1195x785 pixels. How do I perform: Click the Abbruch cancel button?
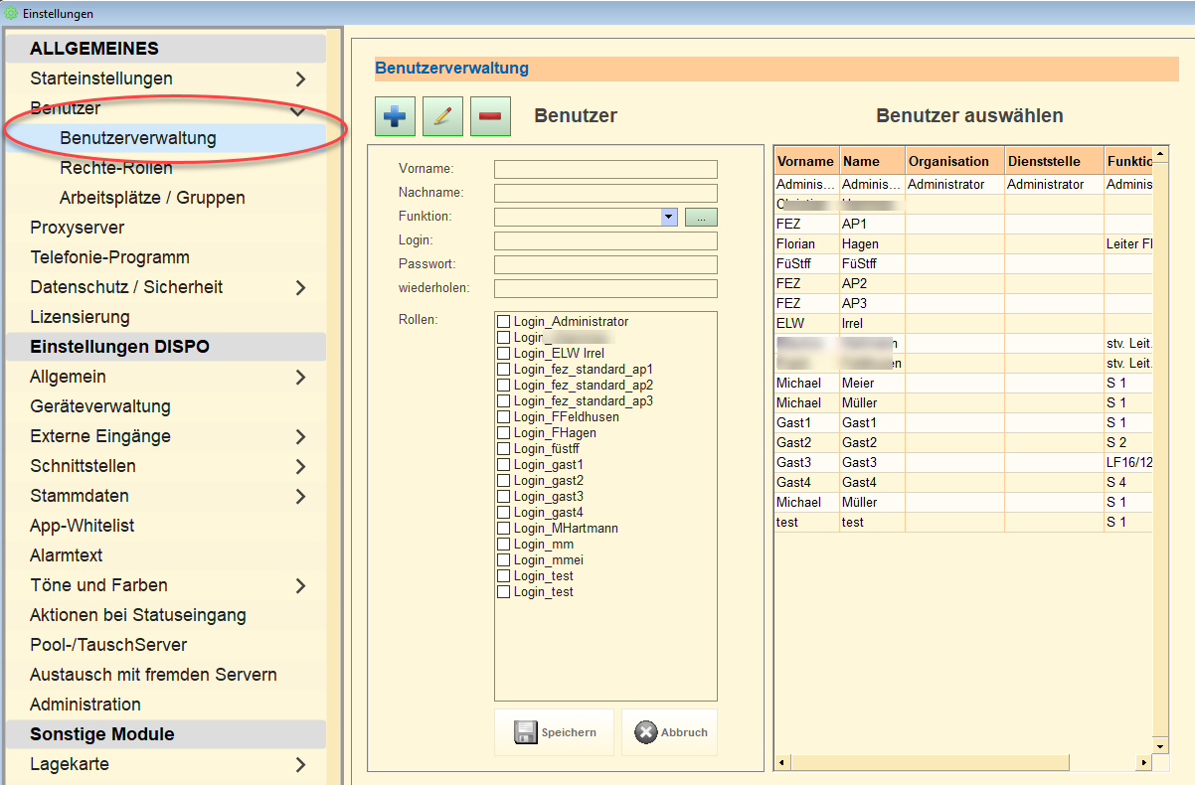669,732
